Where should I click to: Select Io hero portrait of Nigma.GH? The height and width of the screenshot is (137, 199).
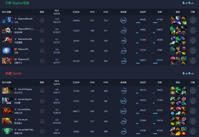coord(7,50)
